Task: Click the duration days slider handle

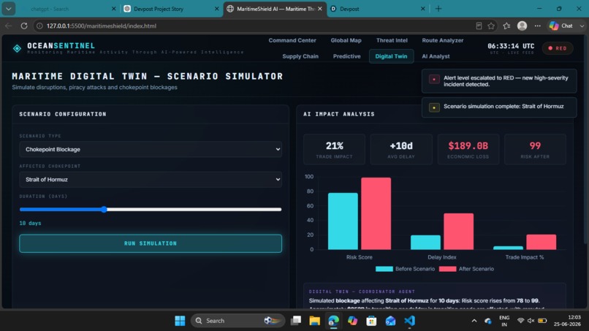Action: pos(104,209)
